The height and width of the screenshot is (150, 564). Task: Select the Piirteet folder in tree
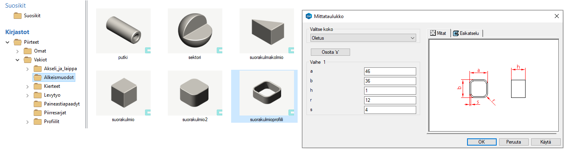coord(26,42)
